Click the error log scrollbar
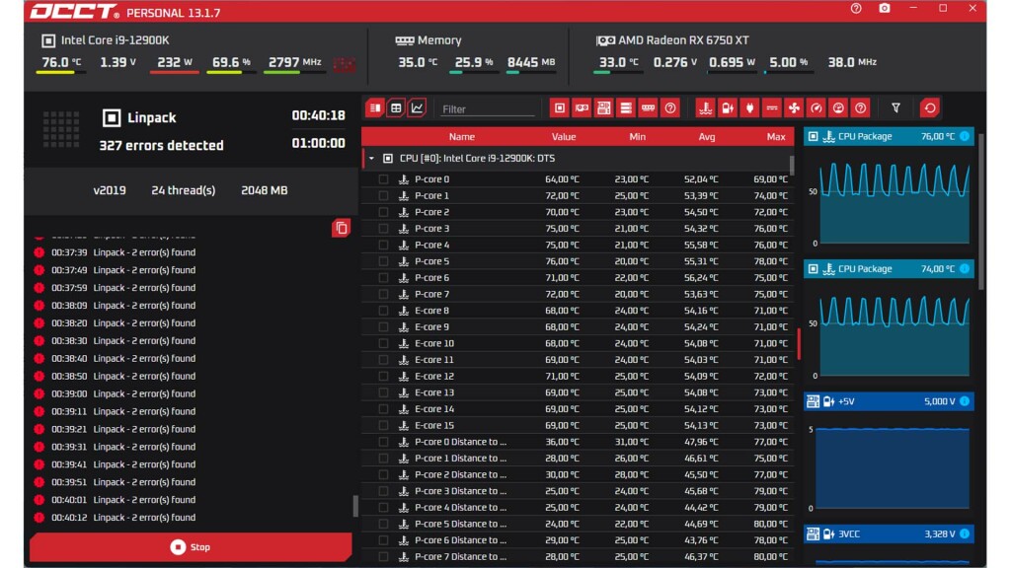Viewport: 1011px width, 568px height. pos(355,506)
